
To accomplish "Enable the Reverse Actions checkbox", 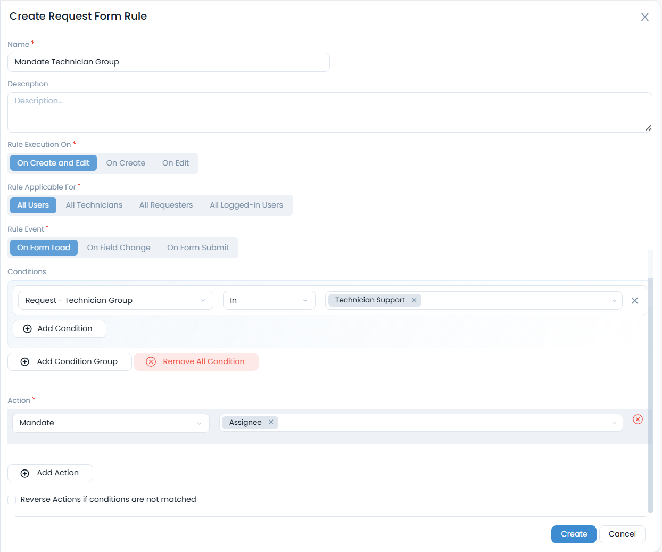I will [x=12, y=499].
